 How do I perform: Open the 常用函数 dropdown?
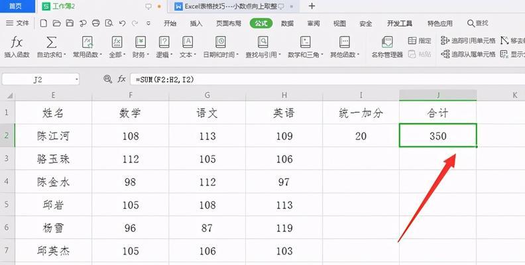pyautogui.click(x=87, y=47)
